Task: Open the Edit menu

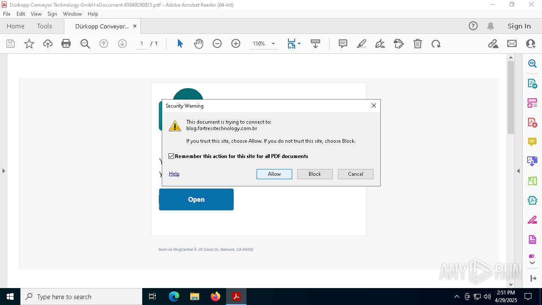Action: pyautogui.click(x=21, y=14)
